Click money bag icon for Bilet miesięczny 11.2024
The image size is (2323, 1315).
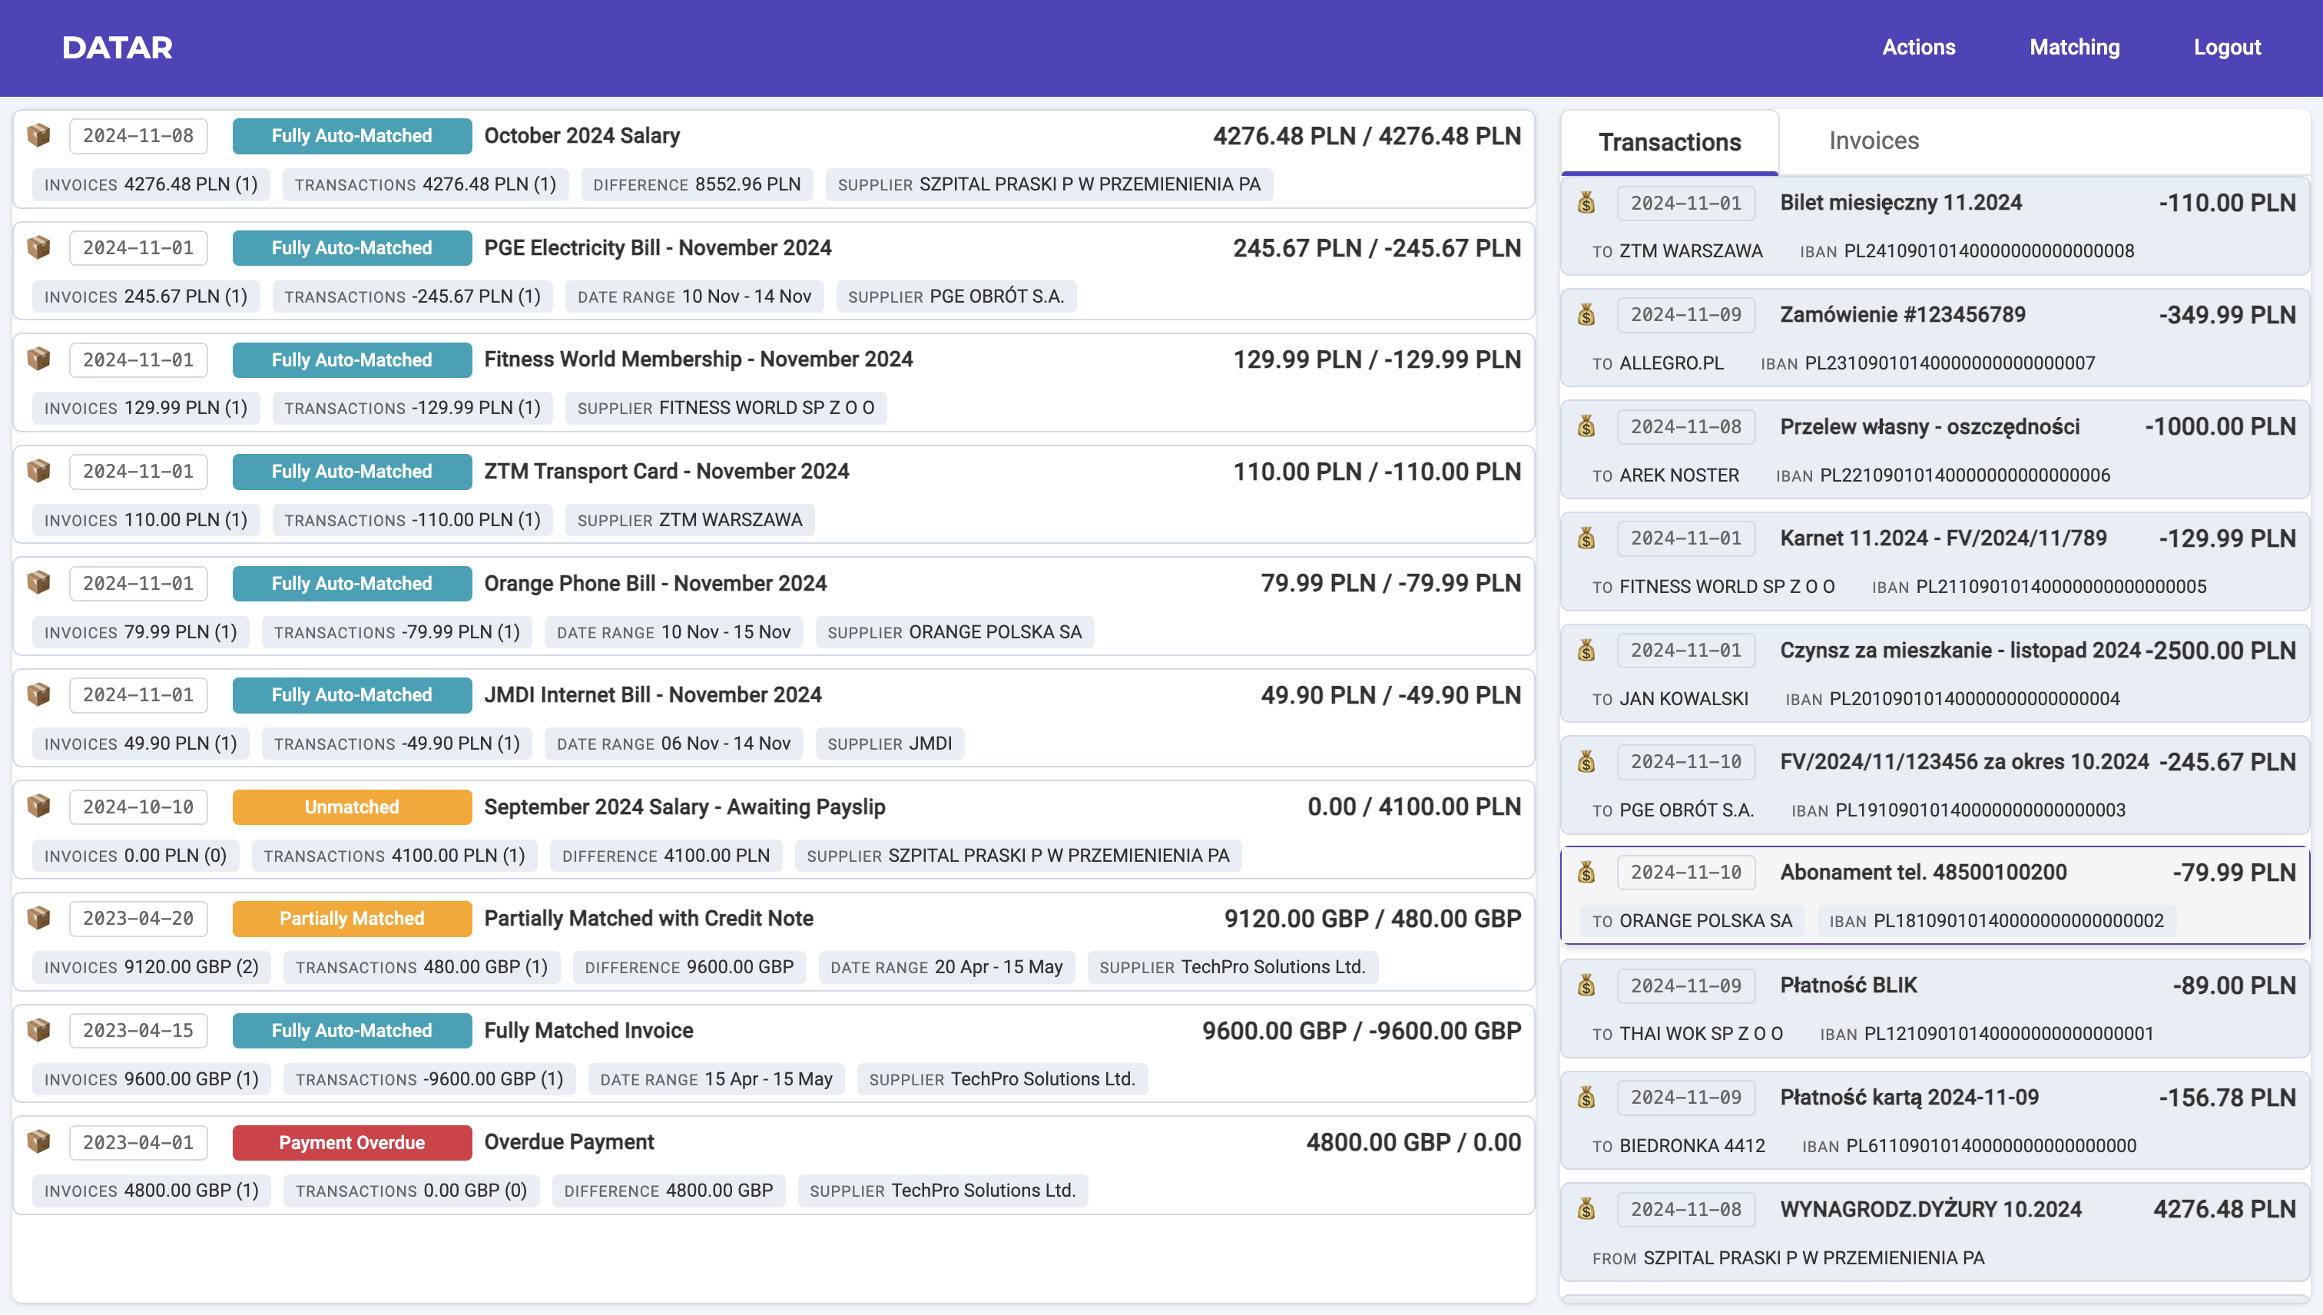coord(1586,204)
